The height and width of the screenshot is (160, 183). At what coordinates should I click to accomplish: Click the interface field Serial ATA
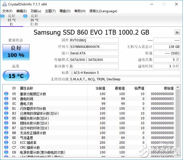click(x=94, y=53)
